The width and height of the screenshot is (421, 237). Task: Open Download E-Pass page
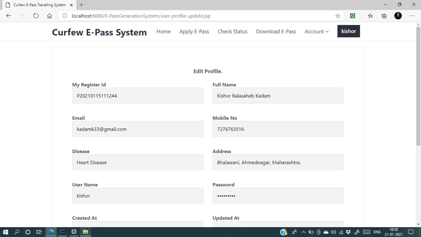tap(276, 32)
